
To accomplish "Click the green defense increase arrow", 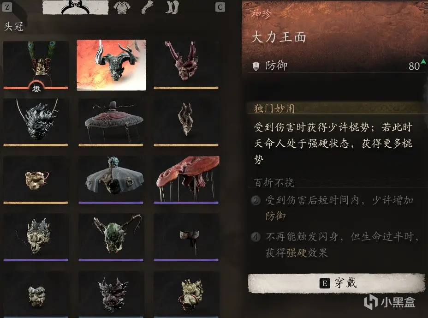I will coord(423,61).
